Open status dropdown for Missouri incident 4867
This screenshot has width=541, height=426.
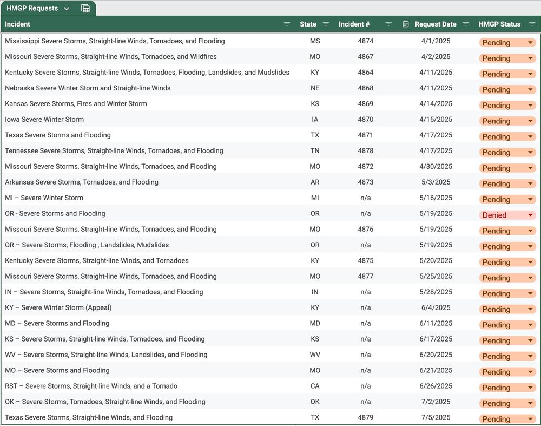[507, 58]
